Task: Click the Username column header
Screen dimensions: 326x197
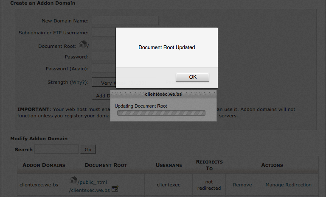Action: coord(169,165)
